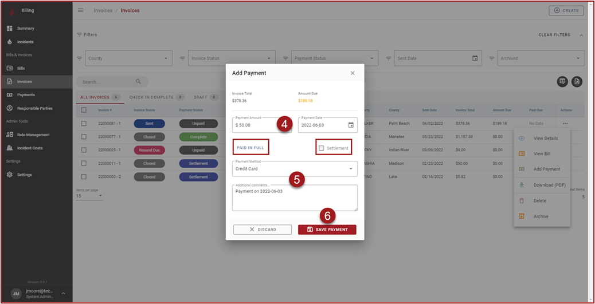
Task: Click the Save Payment button
Action: (327, 230)
